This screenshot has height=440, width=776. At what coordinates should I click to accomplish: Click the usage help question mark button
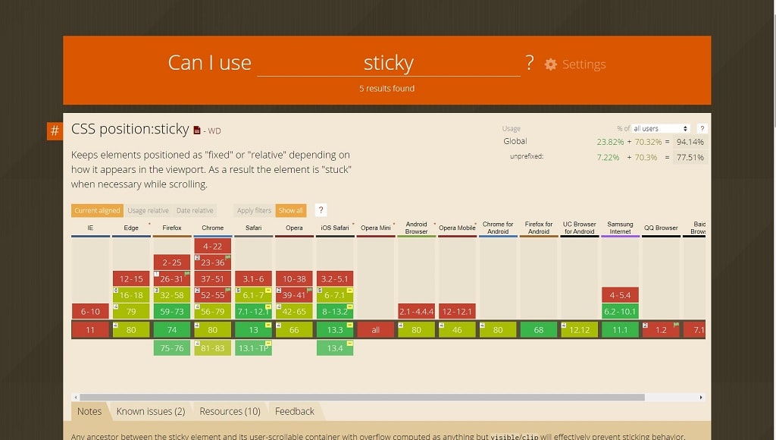pyautogui.click(x=702, y=128)
